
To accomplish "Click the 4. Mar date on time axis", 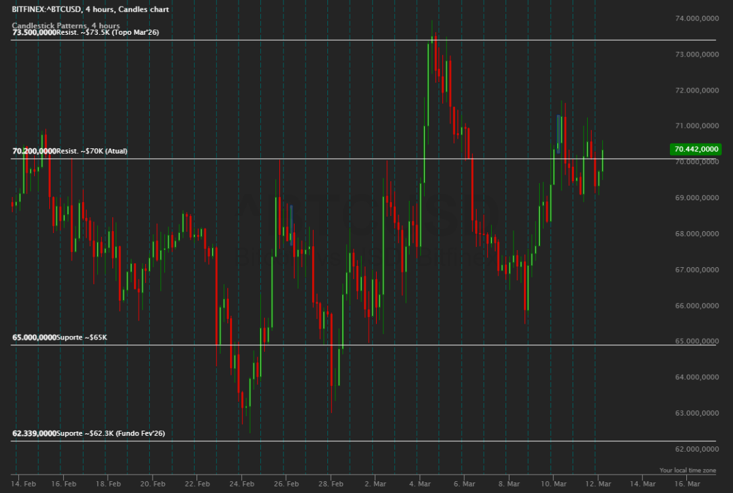I will (x=420, y=484).
